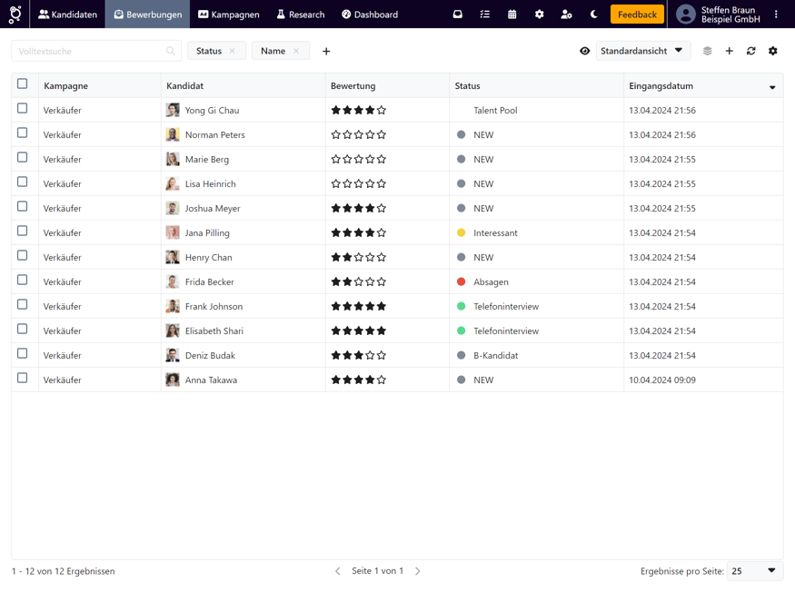Open the task list icon
The height and width of the screenshot is (592, 795).
[485, 15]
